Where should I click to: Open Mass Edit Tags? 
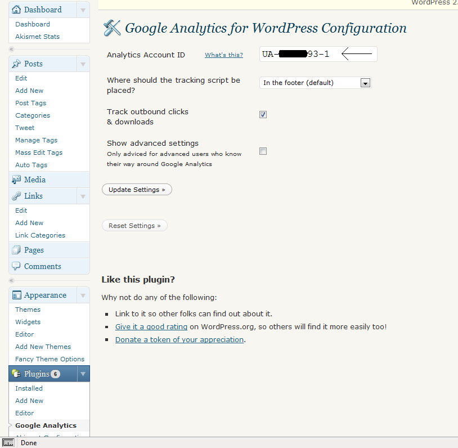coord(39,153)
